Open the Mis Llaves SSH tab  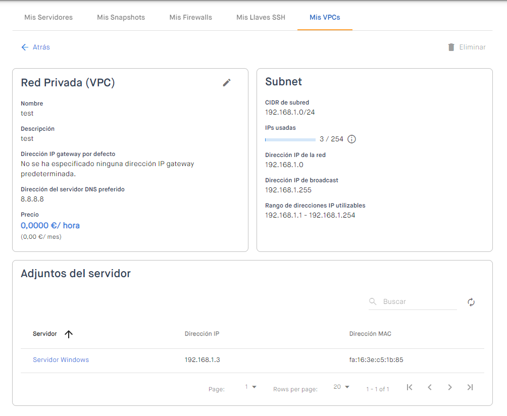pyautogui.click(x=261, y=17)
